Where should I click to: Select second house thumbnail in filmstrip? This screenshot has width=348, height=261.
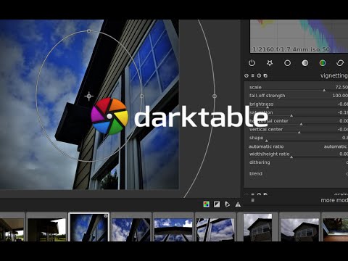point(299,228)
